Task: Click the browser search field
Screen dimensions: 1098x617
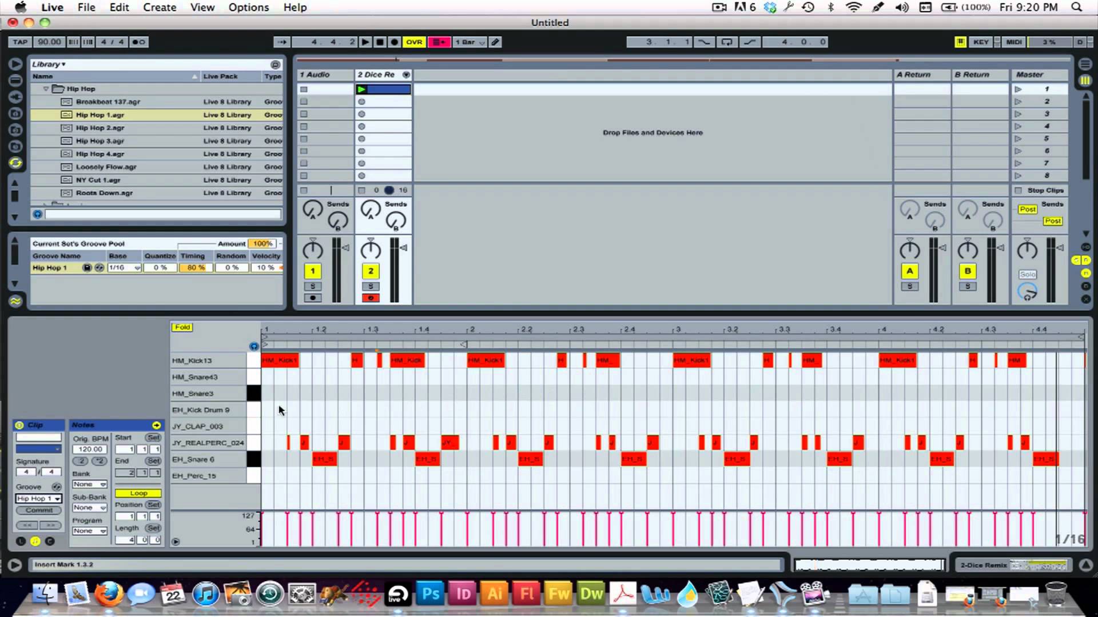Action: (163, 214)
